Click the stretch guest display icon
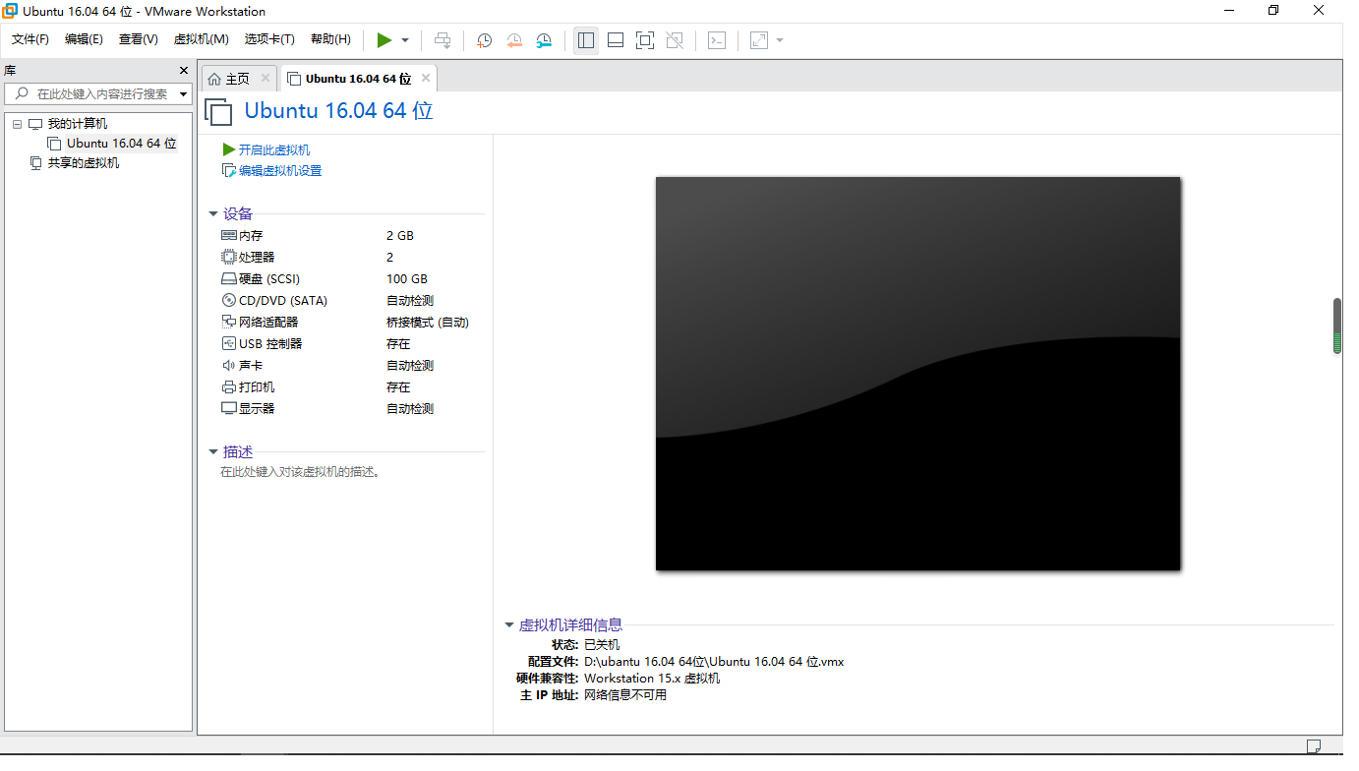The height and width of the screenshot is (771, 1359). pos(759,40)
